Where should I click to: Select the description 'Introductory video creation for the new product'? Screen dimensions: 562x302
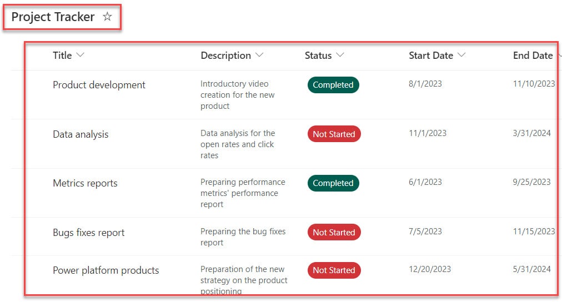click(237, 95)
